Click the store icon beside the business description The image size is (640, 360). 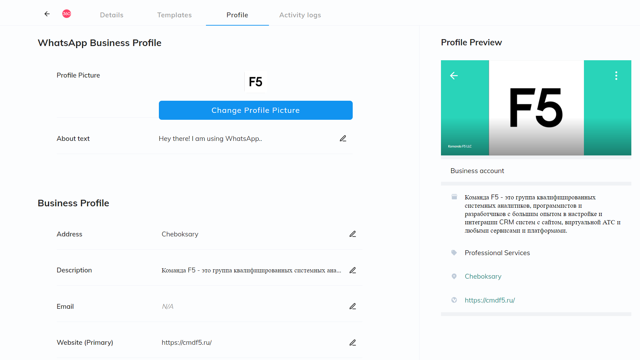(x=454, y=197)
